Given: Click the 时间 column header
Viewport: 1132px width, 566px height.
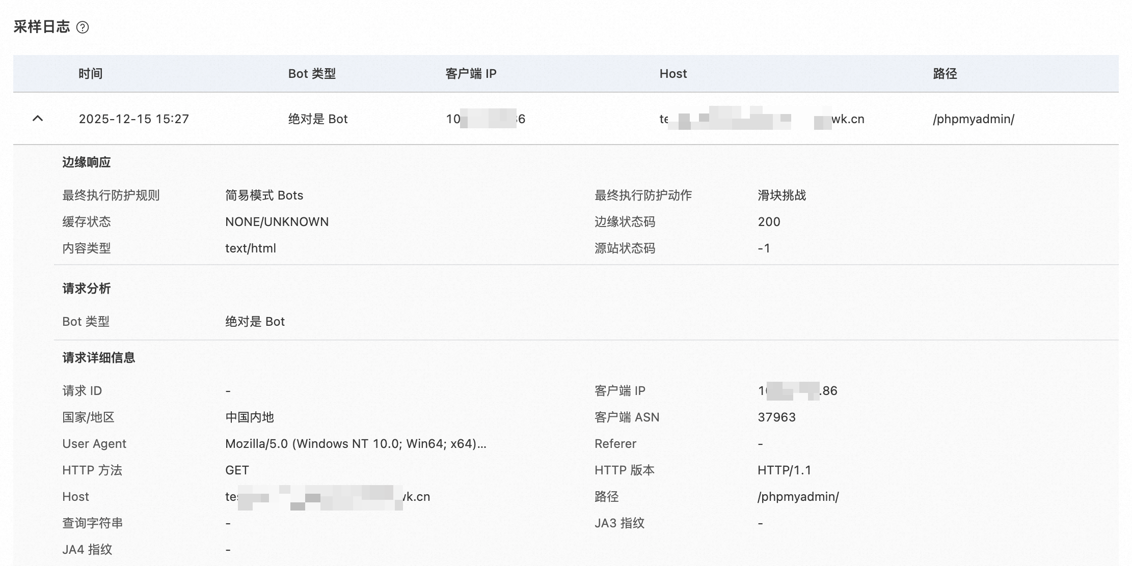Looking at the screenshot, I should point(91,74).
